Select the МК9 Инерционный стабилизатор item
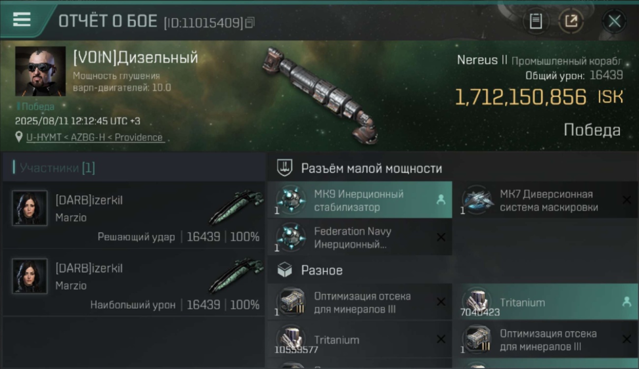 [360, 200]
